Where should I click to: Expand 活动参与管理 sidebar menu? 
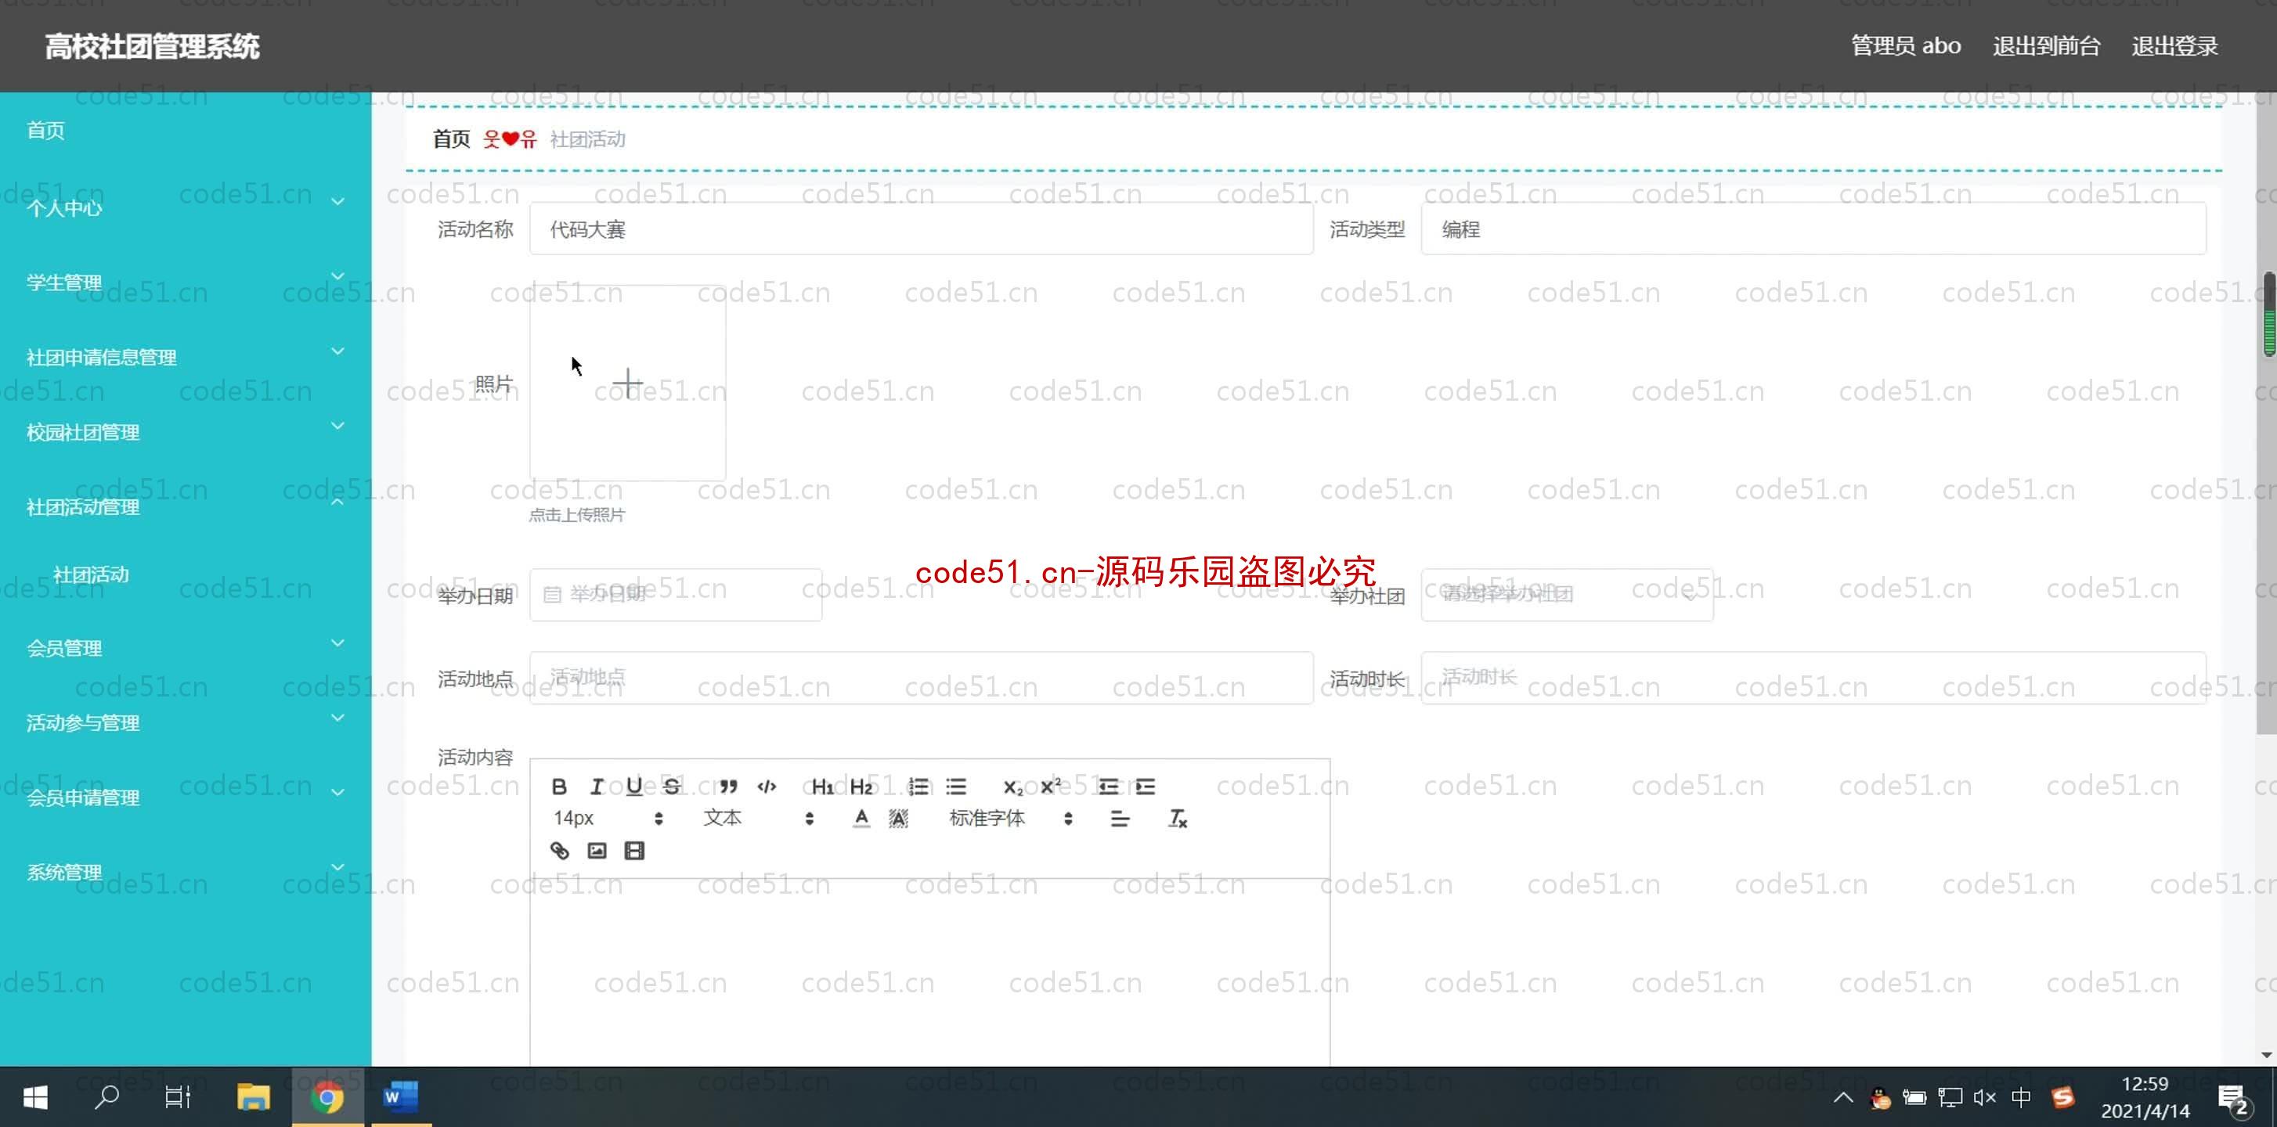click(186, 722)
